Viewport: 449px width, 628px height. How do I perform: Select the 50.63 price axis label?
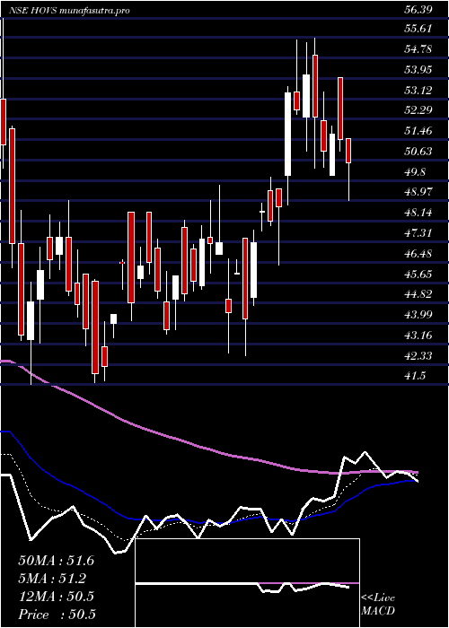[x=418, y=152]
